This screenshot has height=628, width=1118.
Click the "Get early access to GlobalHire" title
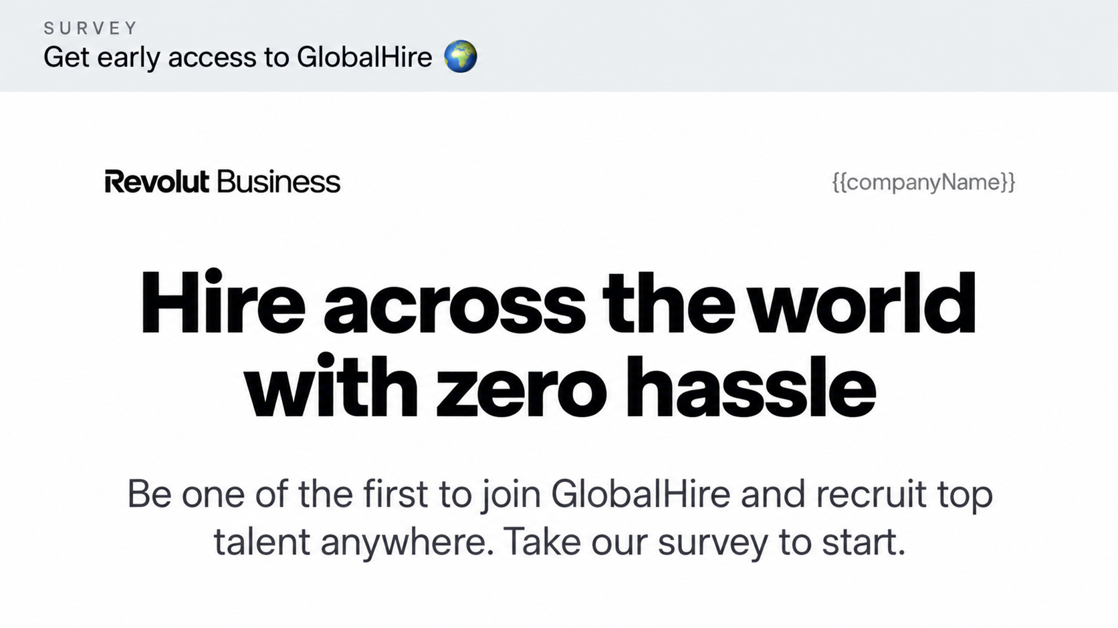pos(237,57)
